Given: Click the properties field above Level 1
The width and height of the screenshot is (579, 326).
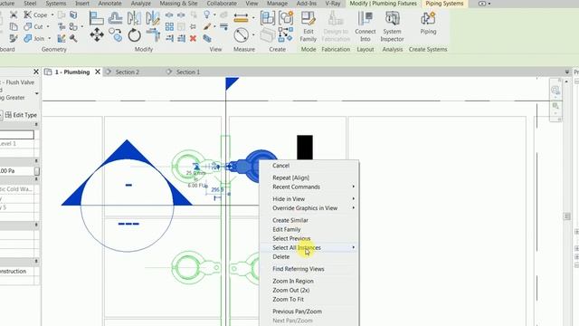Looking at the screenshot, I should pos(16,135).
